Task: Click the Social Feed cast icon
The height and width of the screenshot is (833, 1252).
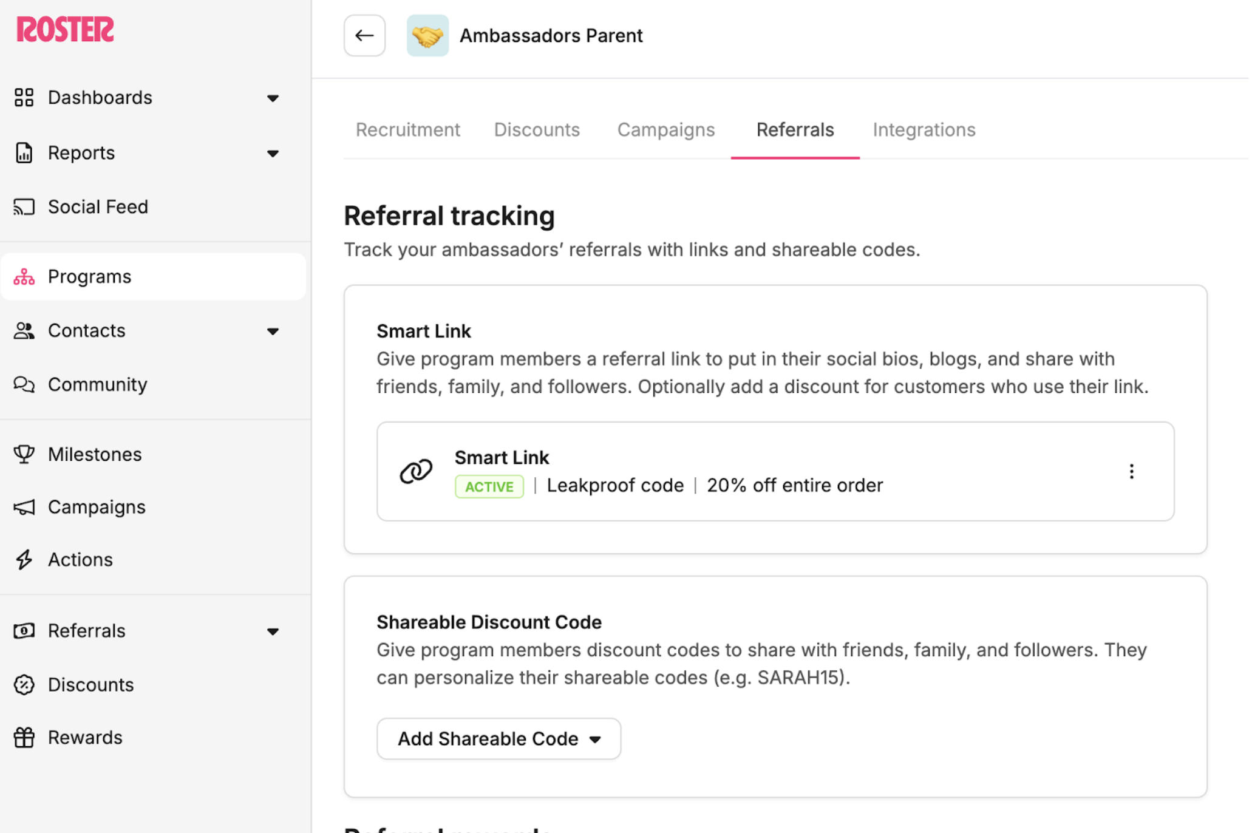Action: pyautogui.click(x=24, y=207)
